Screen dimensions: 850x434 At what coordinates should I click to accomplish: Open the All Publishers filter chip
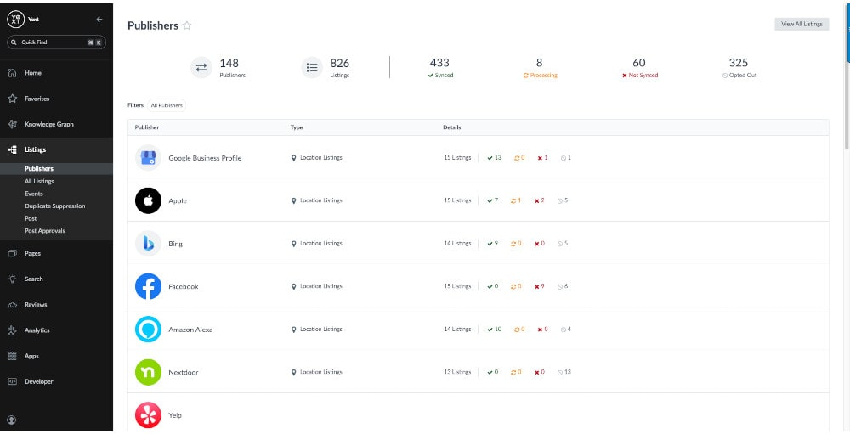(x=167, y=105)
